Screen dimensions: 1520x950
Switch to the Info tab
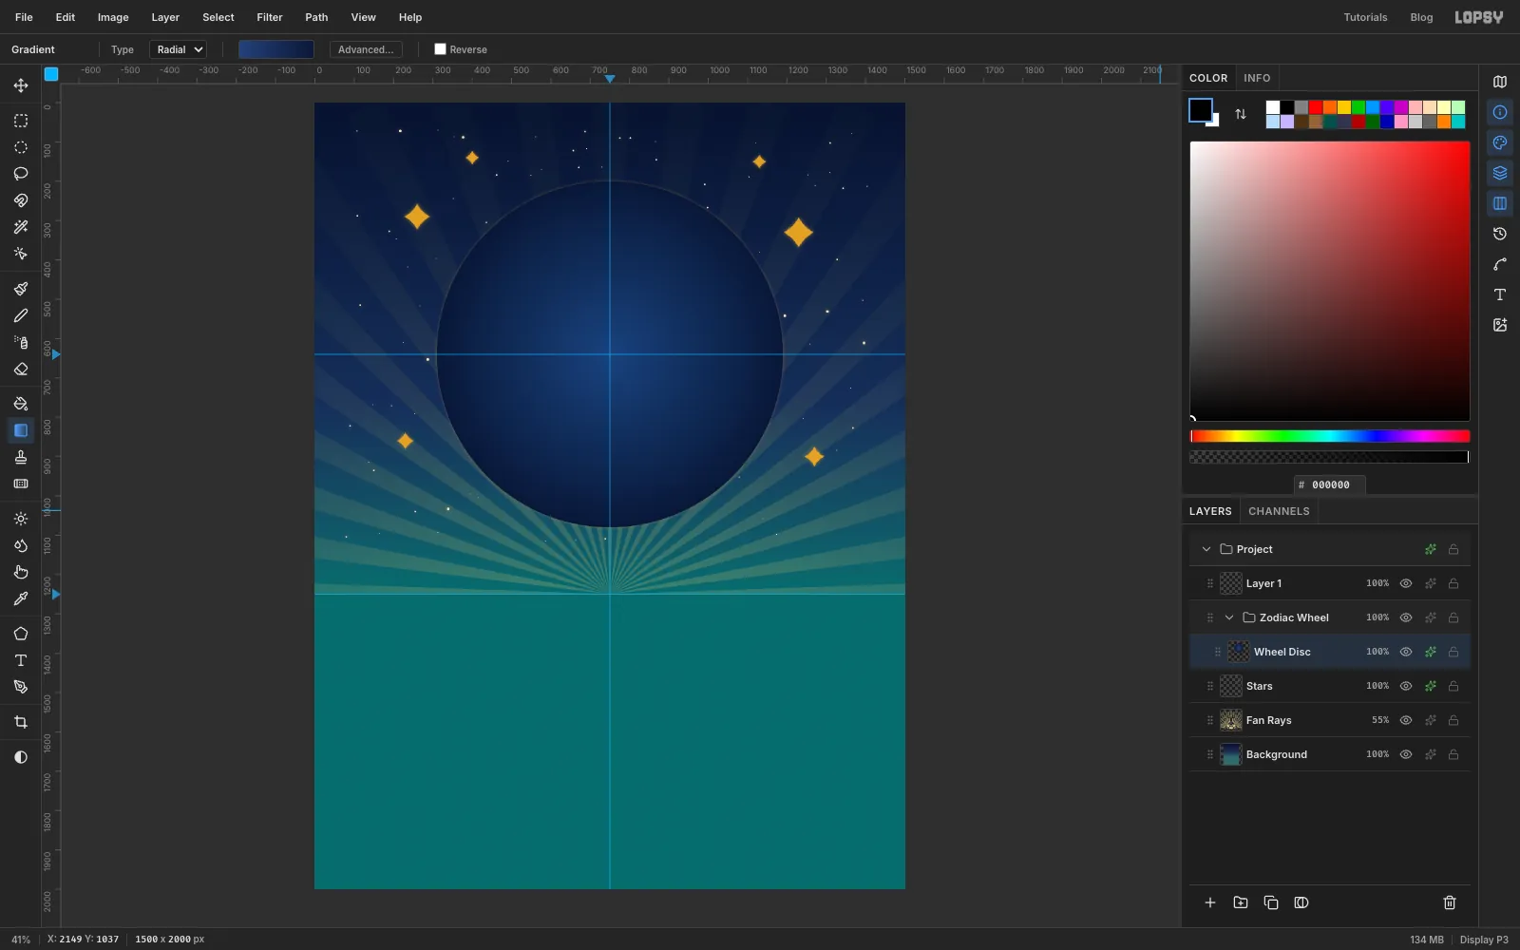1257,78
